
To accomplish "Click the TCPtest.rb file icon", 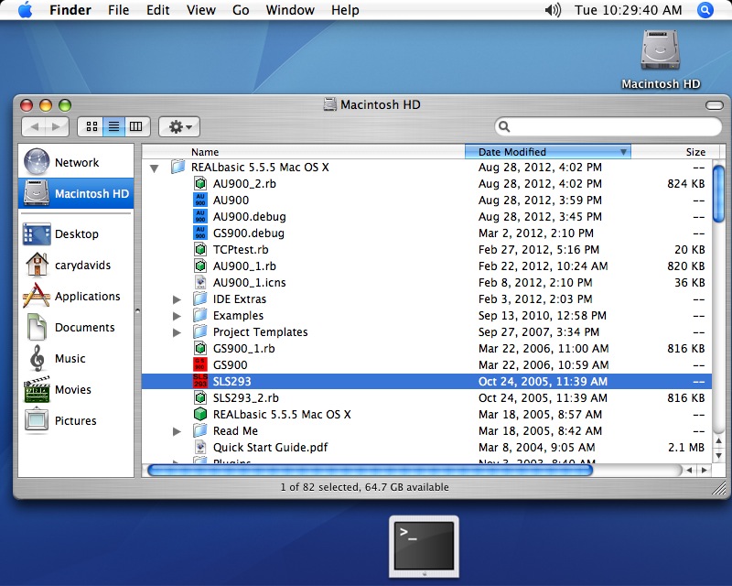I will pos(200,250).
